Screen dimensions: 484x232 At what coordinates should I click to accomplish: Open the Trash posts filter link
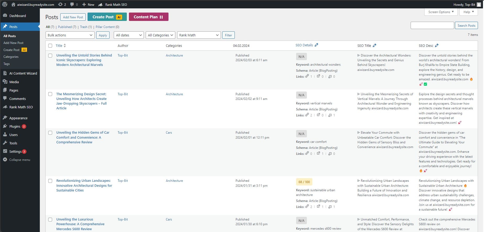click(x=84, y=27)
